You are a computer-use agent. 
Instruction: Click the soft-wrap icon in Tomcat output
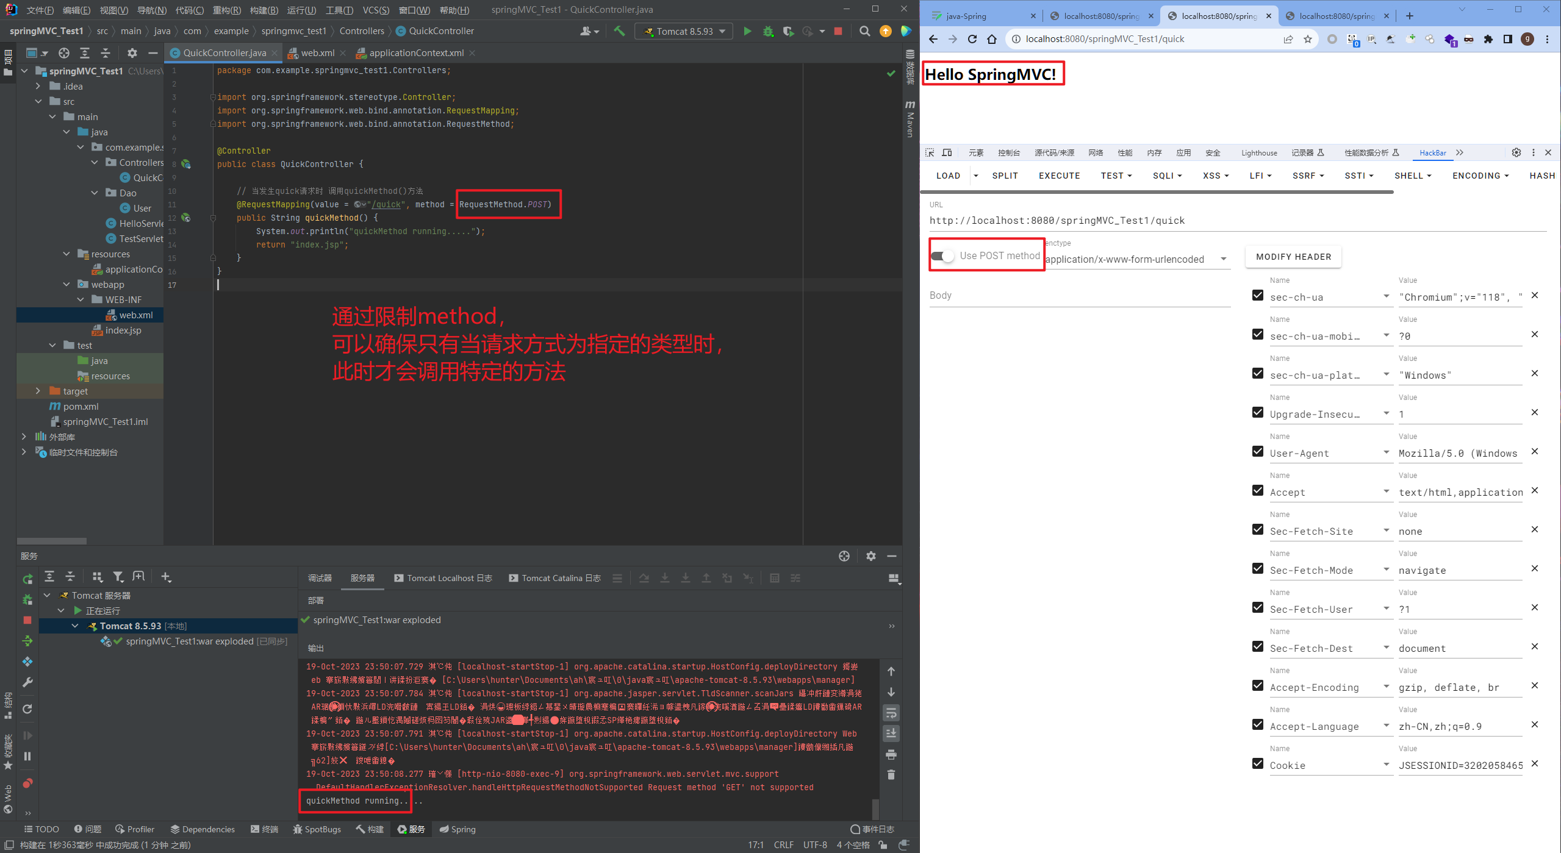(891, 712)
